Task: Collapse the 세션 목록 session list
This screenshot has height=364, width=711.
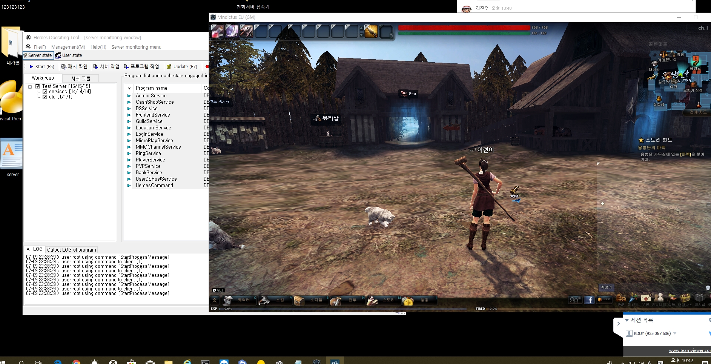Action: (x=627, y=320)
